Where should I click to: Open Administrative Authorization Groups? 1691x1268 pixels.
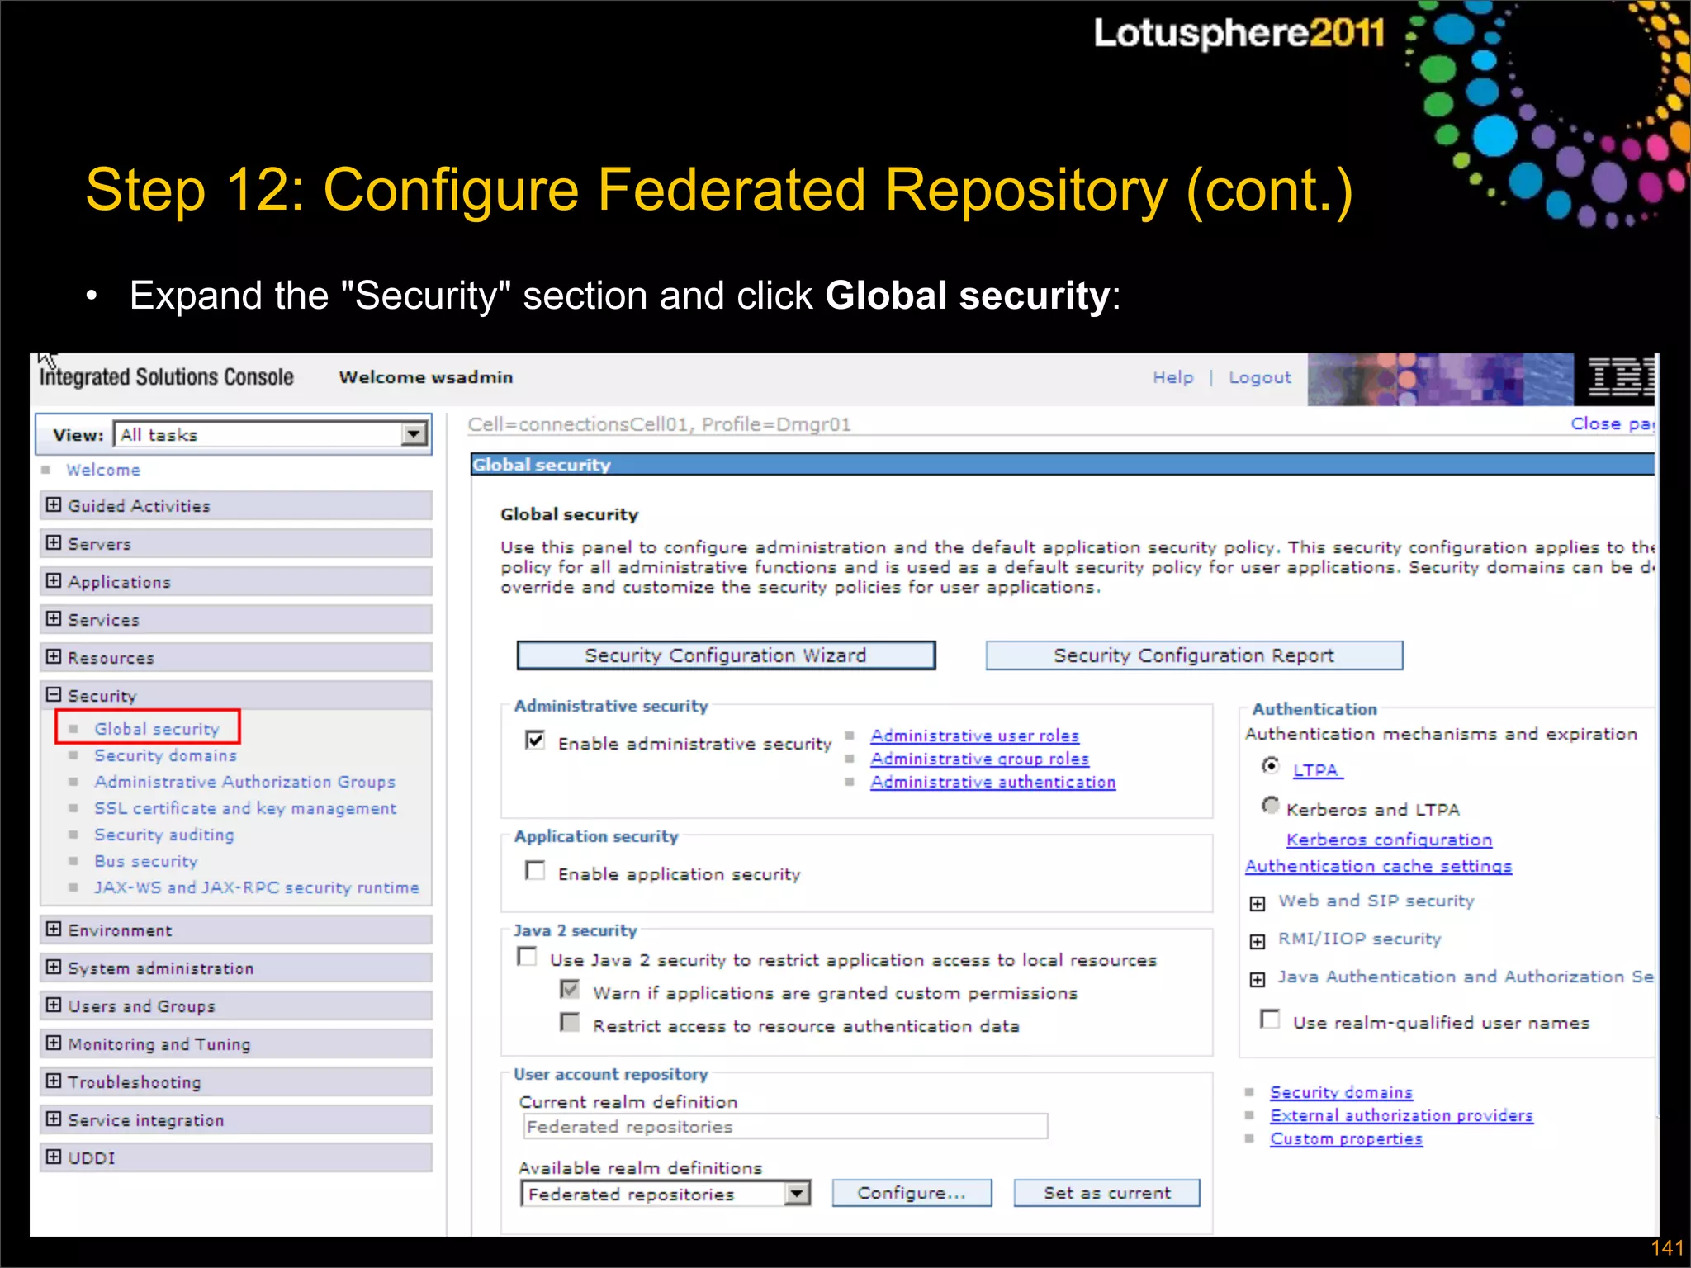pyautogui.click(x=244, y=782)
